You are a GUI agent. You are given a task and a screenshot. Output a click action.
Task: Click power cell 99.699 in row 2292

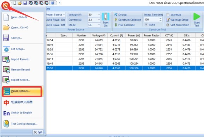pyautogui.click(x=134, y=49)
